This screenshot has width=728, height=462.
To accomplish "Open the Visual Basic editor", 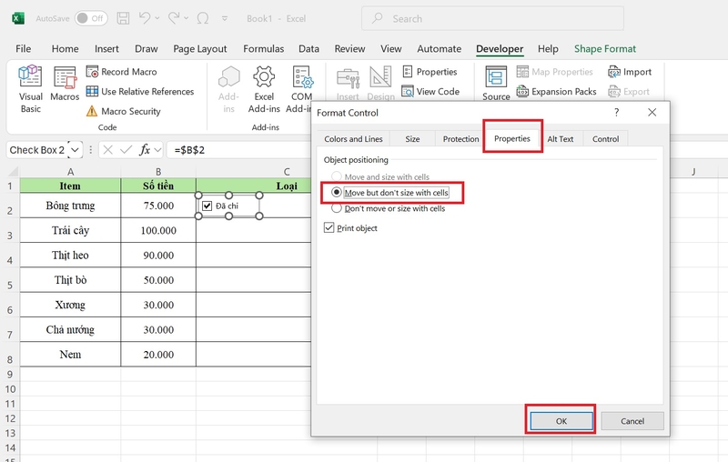I will click(30, 89).
